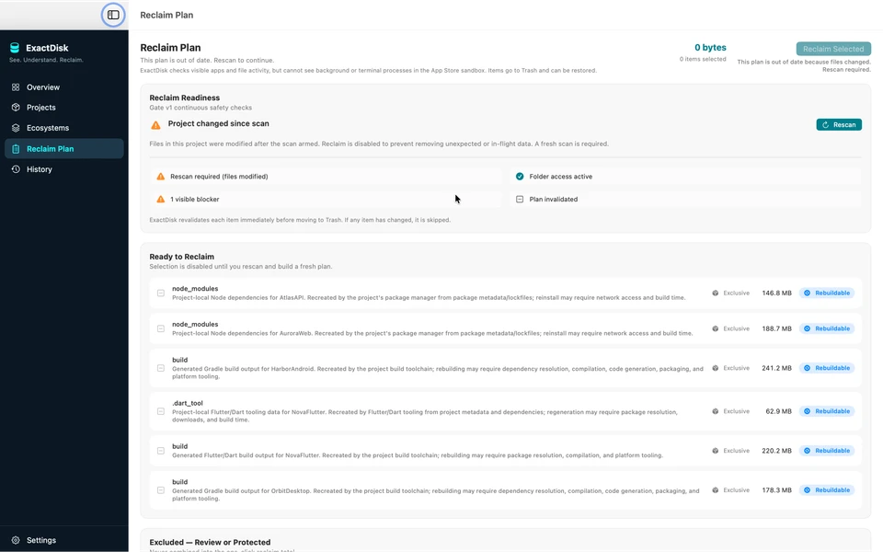The image size is (883, 552).
Task: Click the 62.9 MB size value
Action: click(x=778, y=411)
